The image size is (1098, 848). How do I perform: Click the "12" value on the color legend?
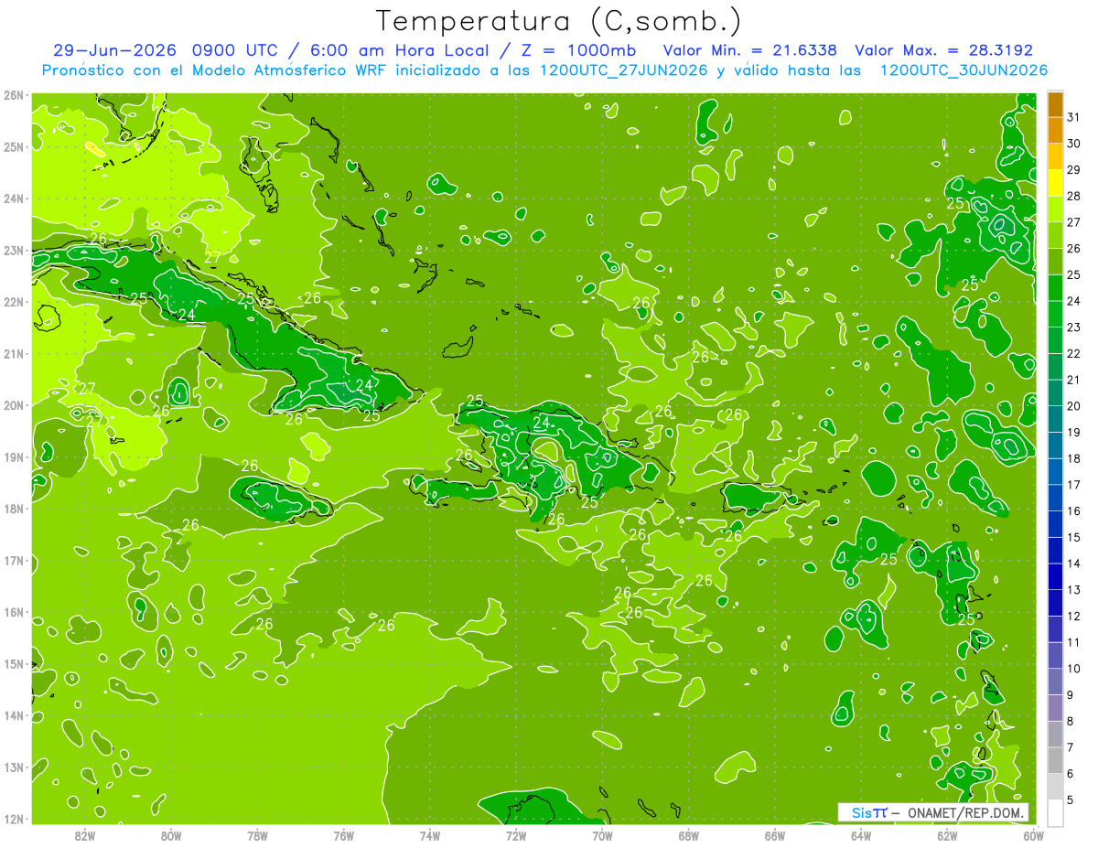tap(1073, 616)
